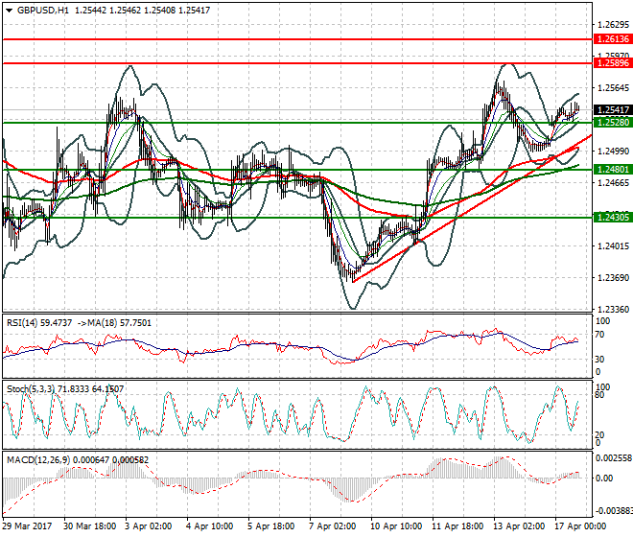Click the 29 Mar 2017 time axis label
The width and height of the screenshot is (633, 537).
[x=27, y=526]
